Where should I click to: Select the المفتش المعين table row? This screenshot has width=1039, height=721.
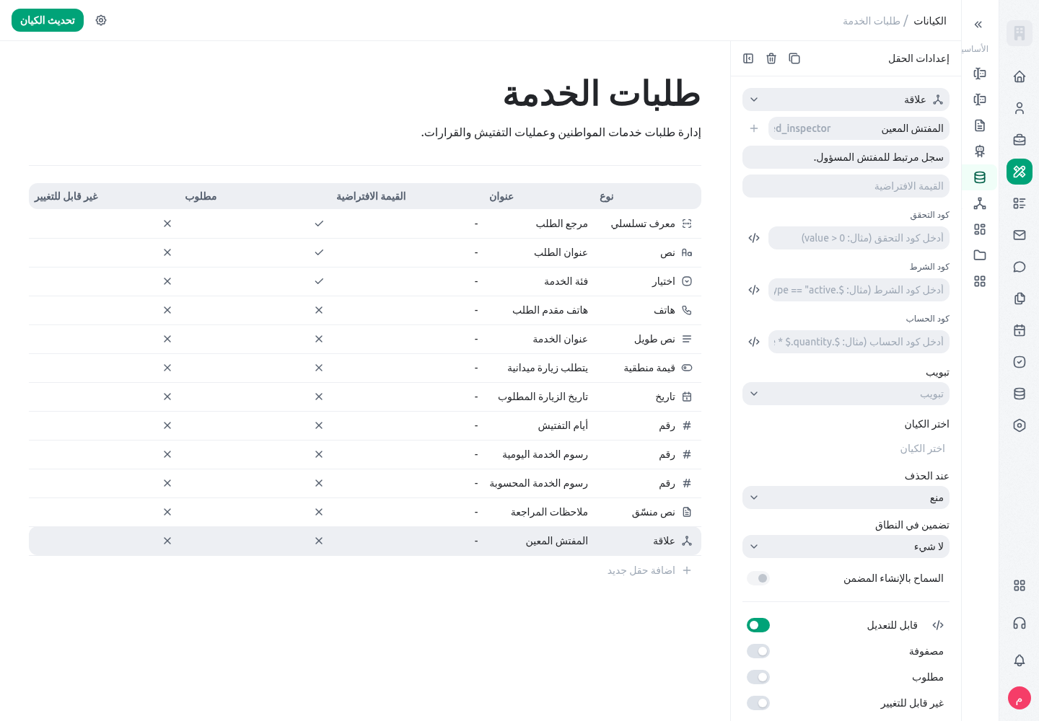point(365,541)
